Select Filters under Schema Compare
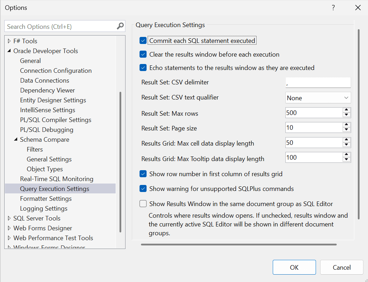 point(34,149)
